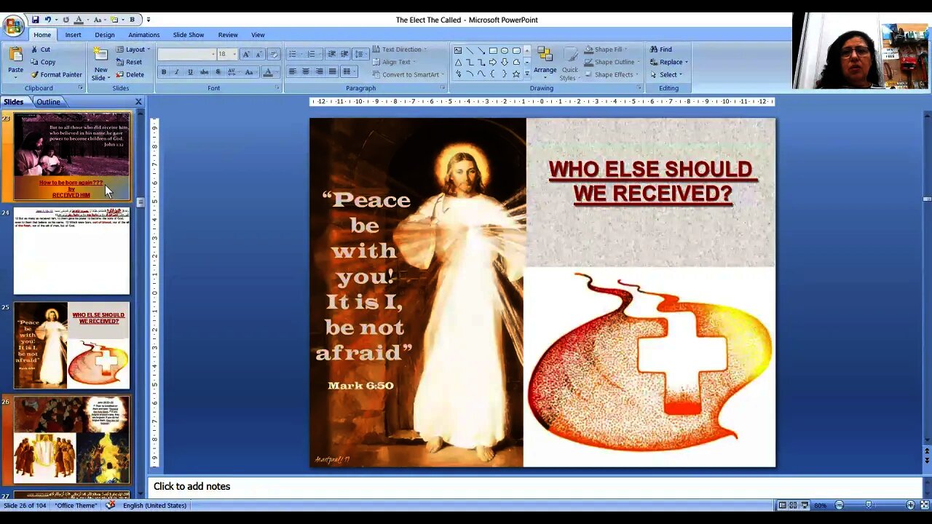Open the Review ribbon tab
The width and height of the screenshot is (932, 524).
(228, 35)
